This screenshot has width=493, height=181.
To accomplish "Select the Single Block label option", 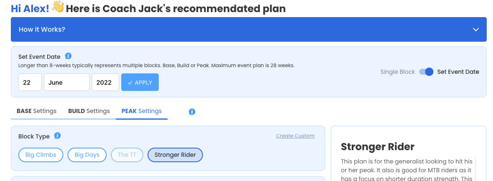I will [398, 72].
